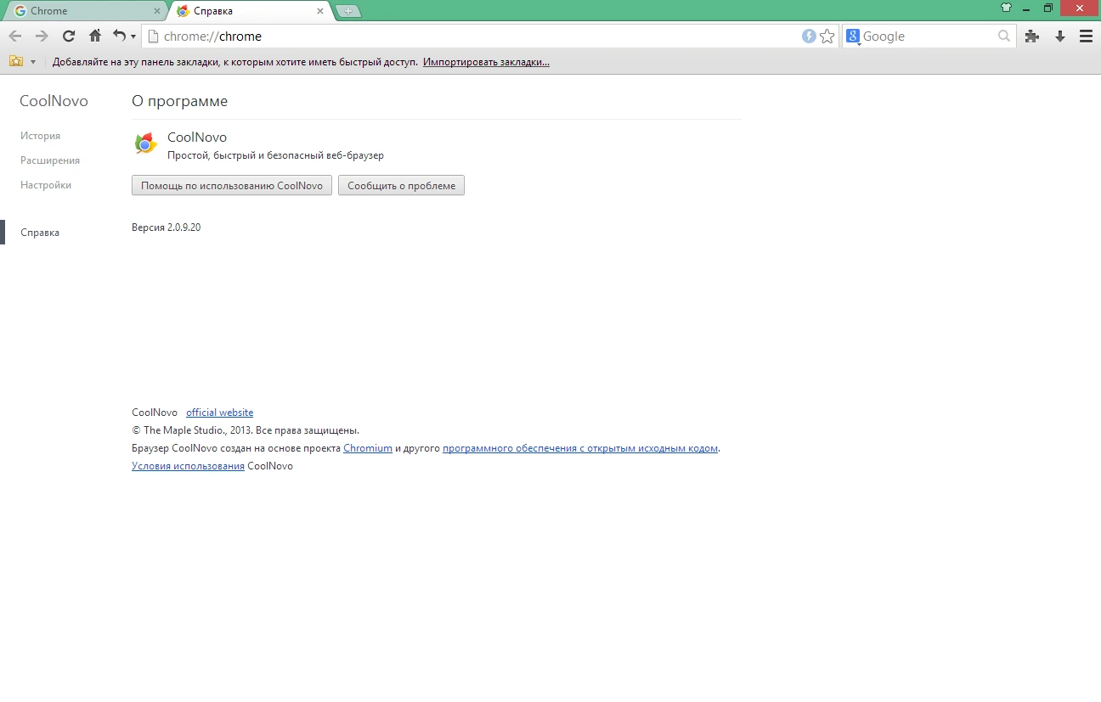Go to the home page icon

tap(95, 36)
